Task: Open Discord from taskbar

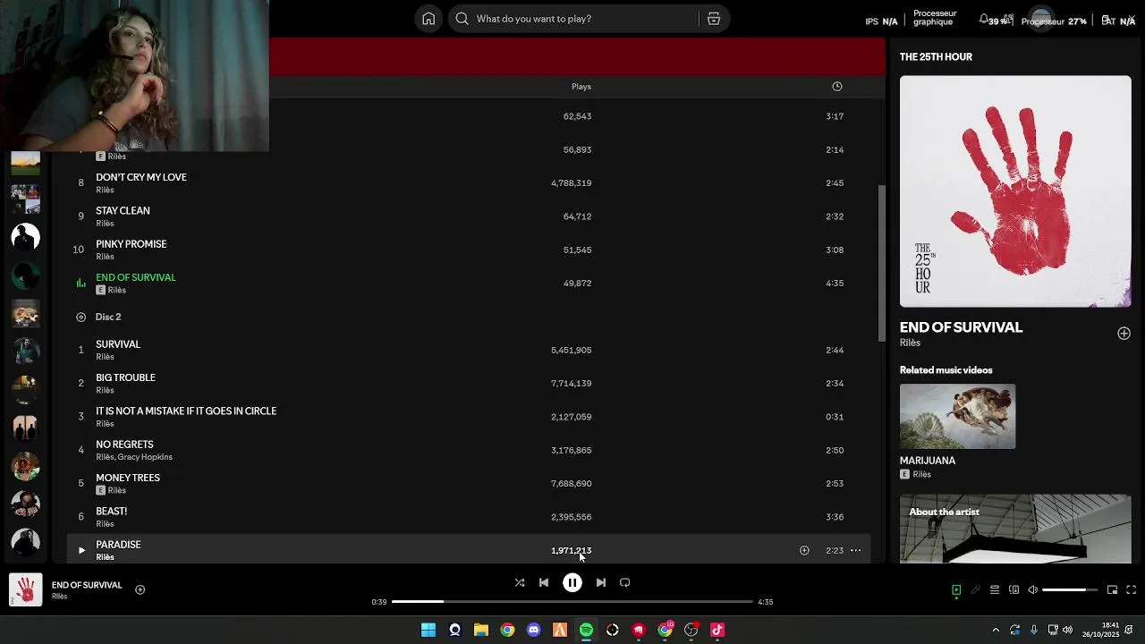Action: click(x=534, y=630)
